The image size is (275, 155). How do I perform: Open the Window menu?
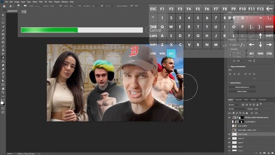(65, 2)
